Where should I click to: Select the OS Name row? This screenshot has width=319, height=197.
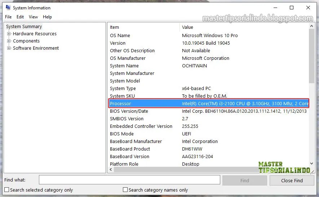pos(208,35)
